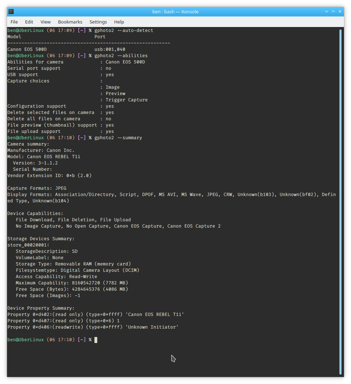Click the 'USB support' line
351x384 pixels.
60,74
